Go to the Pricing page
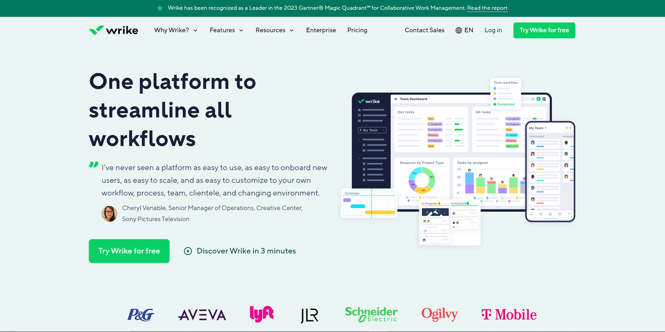This screenshot has width=665, height=332. [357, 30]
